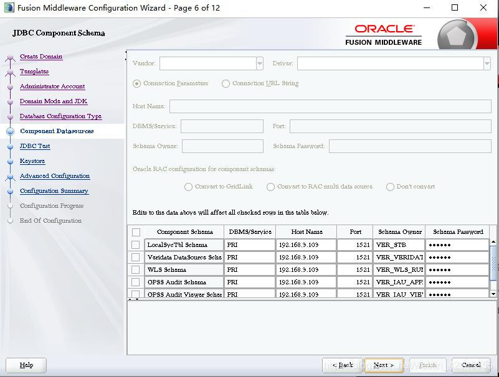Open Database Configuration Type step
Viewport: 499px width, 377px height.
coord(60,116)
